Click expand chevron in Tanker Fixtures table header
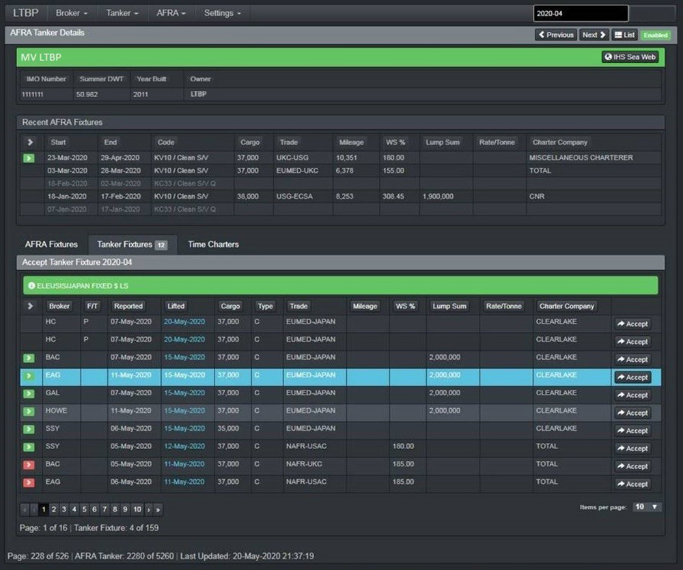 pos(29,307)
